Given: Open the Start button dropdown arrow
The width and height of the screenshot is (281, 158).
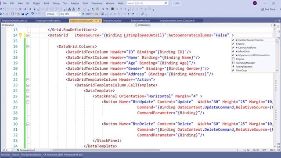Looking at the screenshot, I should pyautogui.click(x=92, y=14).
